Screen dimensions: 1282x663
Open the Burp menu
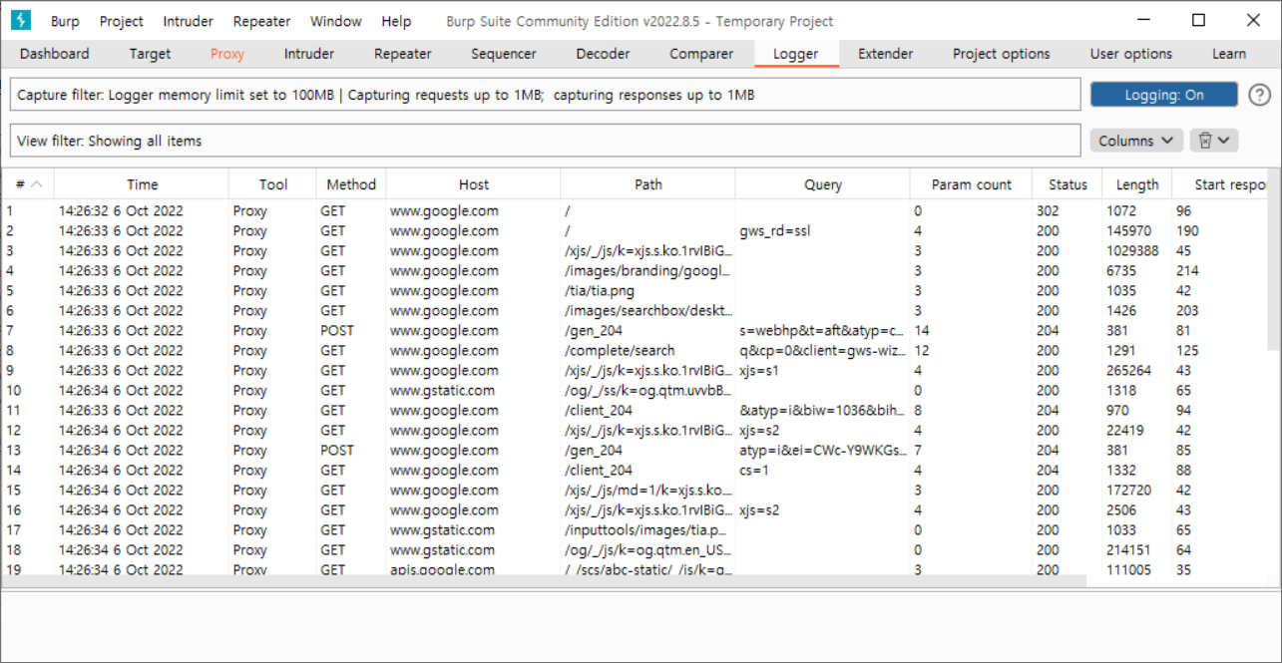point(65,21)
